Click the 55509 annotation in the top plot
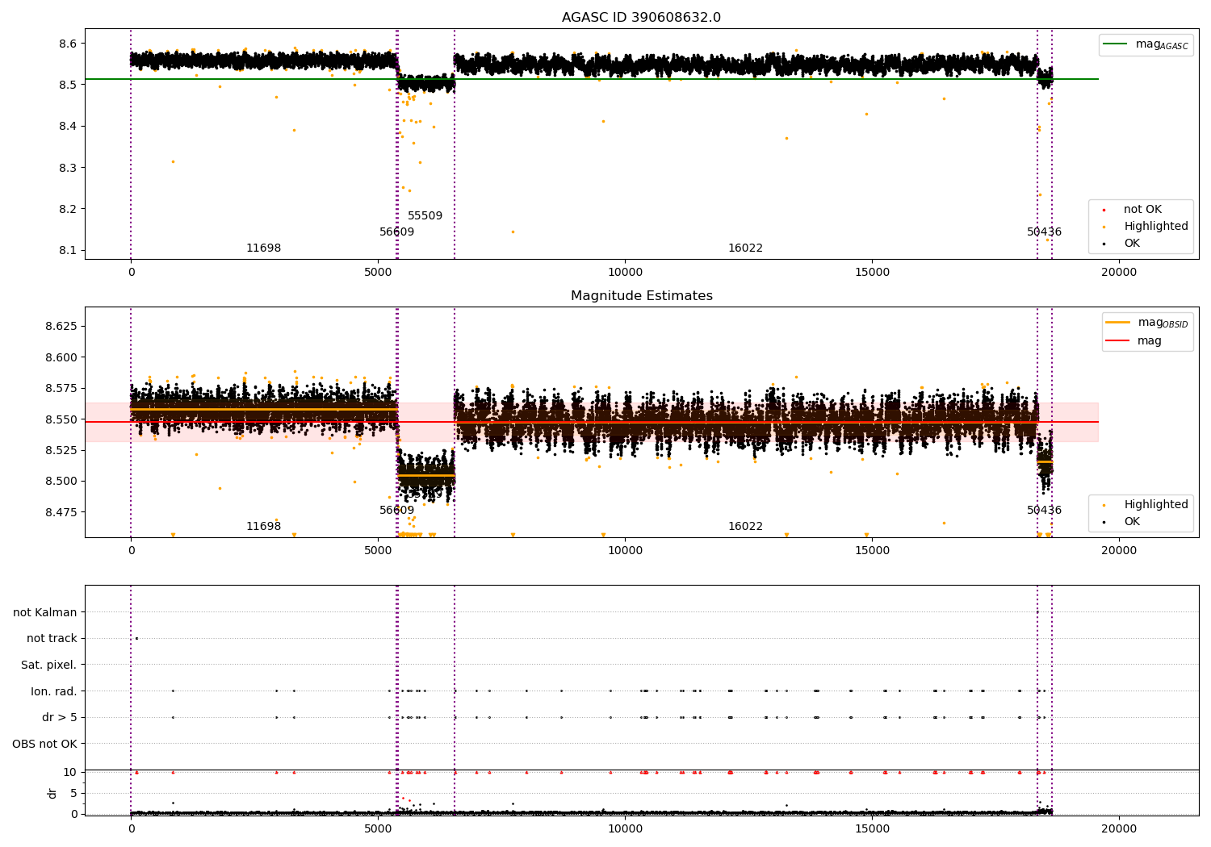Screen dimensions: 1211x847 (x=425, y=215)
